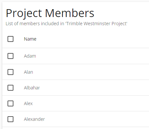Sort by the Name column header
This screenshot has width=149, height=129.
30,39
